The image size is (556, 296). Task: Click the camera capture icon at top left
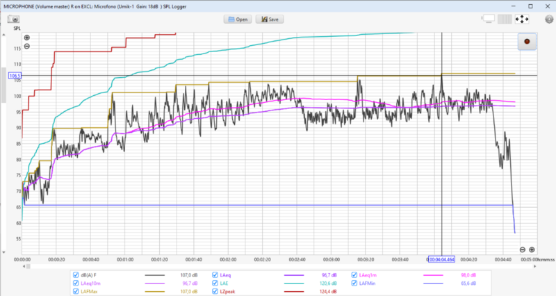click(13, 19)
